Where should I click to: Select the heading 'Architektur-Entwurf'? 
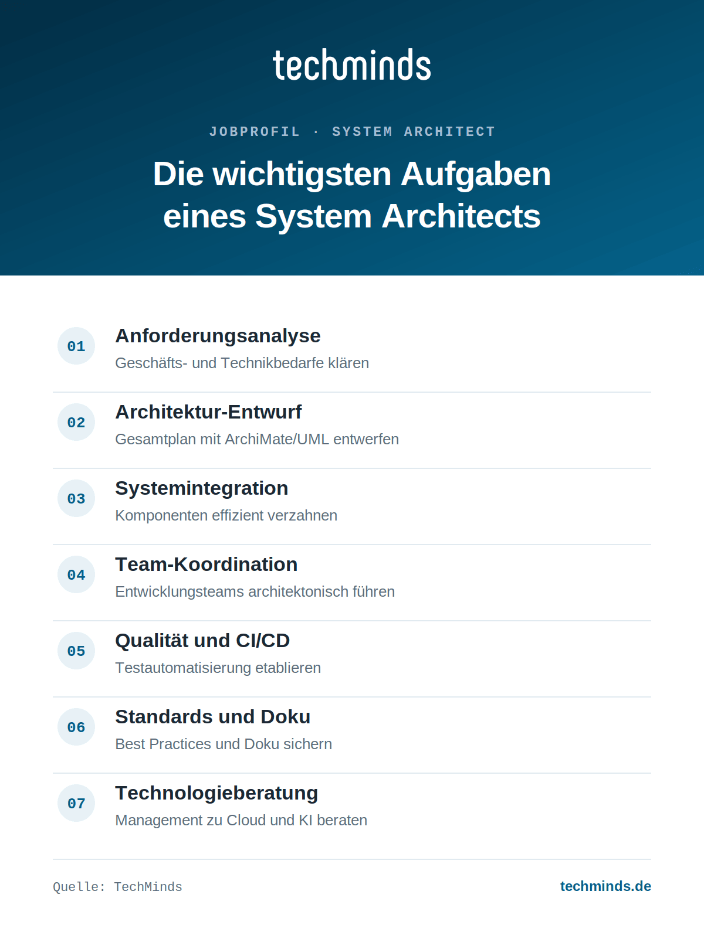click(x=208, y=412)
